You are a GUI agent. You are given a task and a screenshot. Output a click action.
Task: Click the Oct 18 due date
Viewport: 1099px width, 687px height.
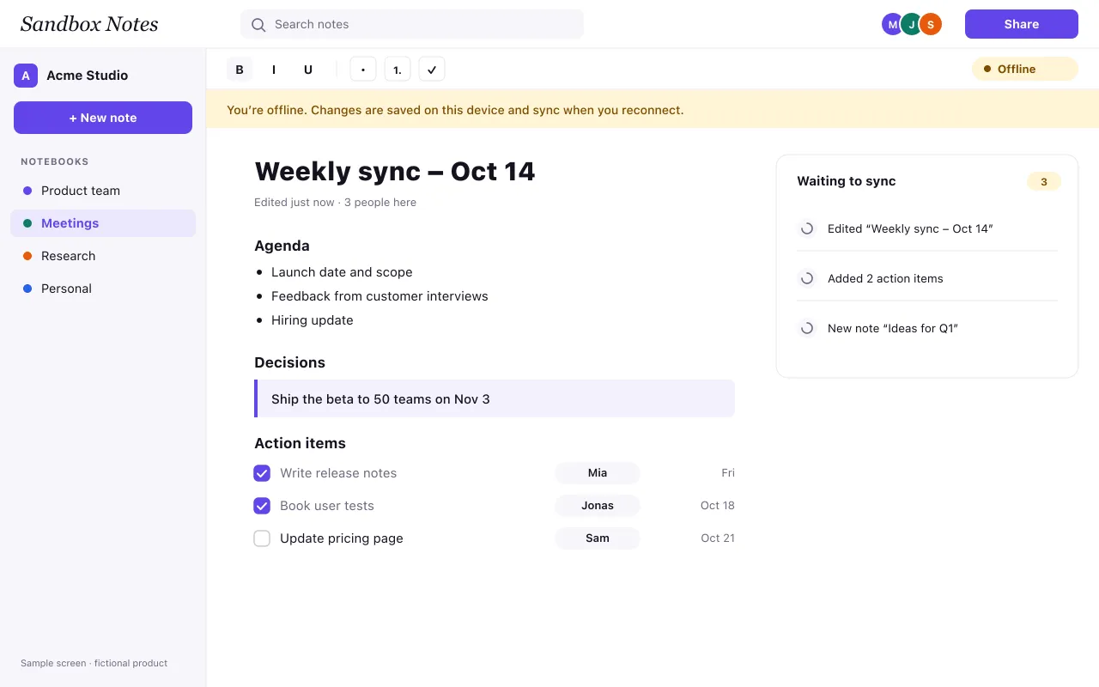coord(718,506)
